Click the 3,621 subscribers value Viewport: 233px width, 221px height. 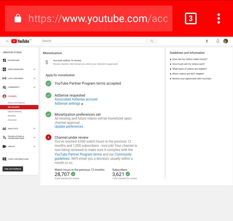click(118, 174)
